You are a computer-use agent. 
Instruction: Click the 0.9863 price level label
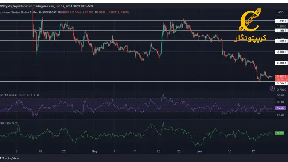[x=281, y=52]
